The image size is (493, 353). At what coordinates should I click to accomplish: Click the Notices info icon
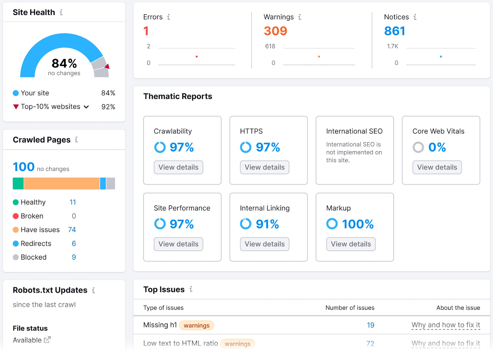[415, 18]
